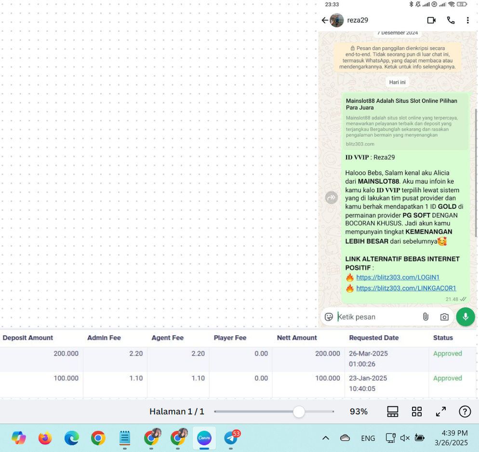Open the camera in message bar
479x452 pixels.
point(444,317)
